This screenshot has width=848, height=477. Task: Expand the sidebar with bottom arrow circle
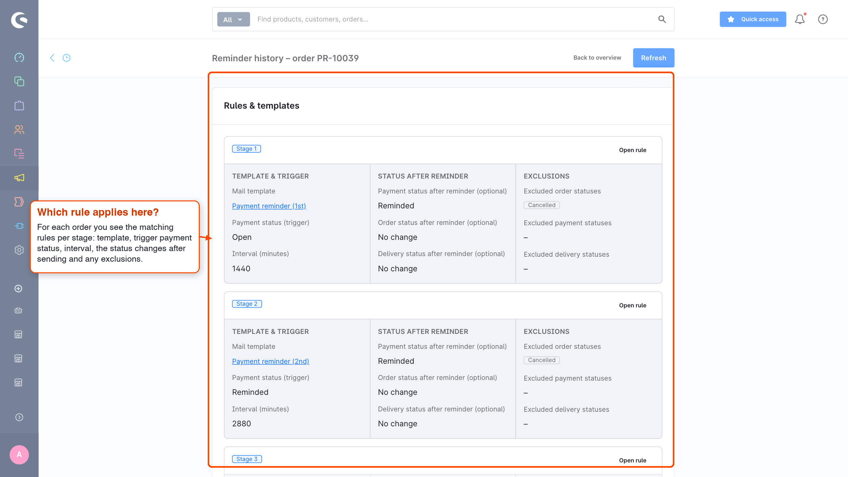pos(19,417)
